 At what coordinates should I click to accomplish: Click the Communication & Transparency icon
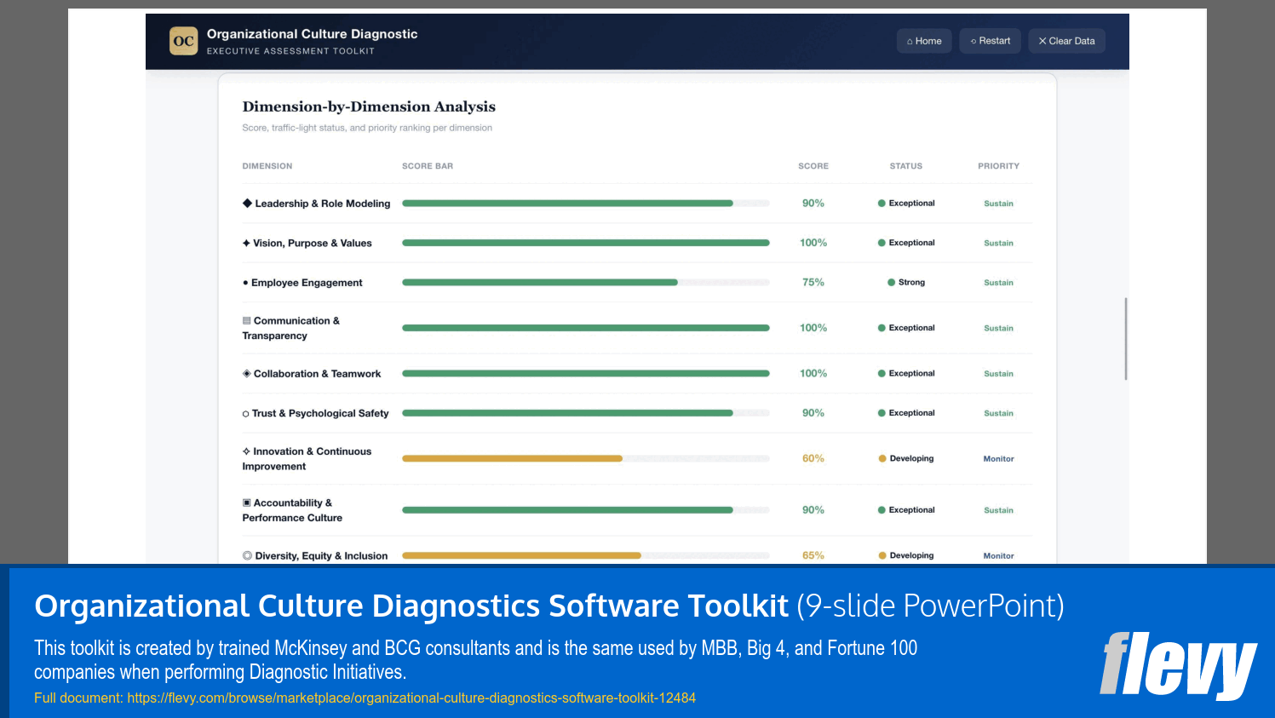(247, 321)
